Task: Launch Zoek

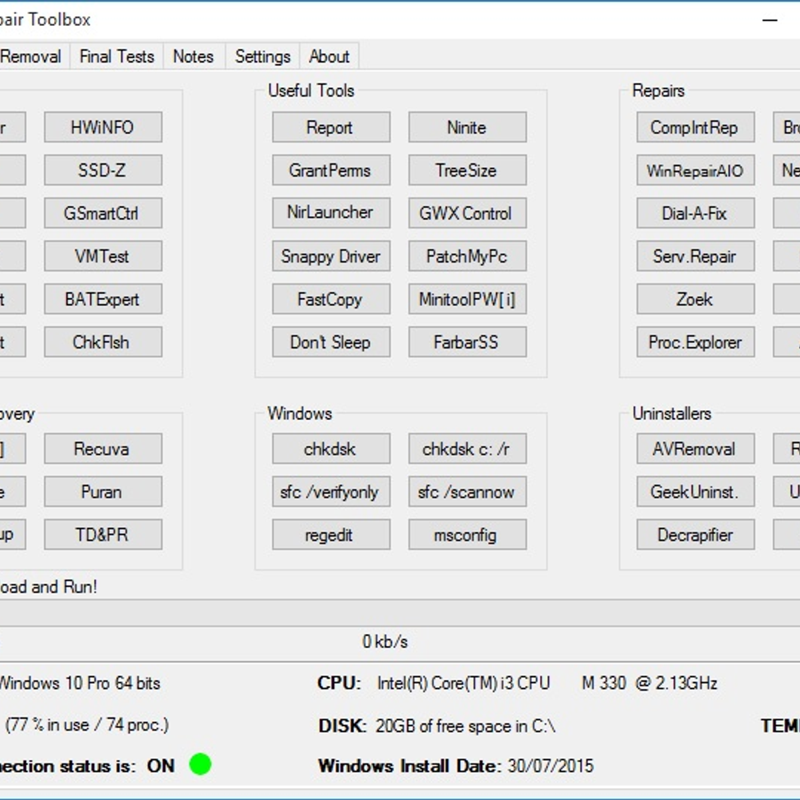Action: point(695,299)
